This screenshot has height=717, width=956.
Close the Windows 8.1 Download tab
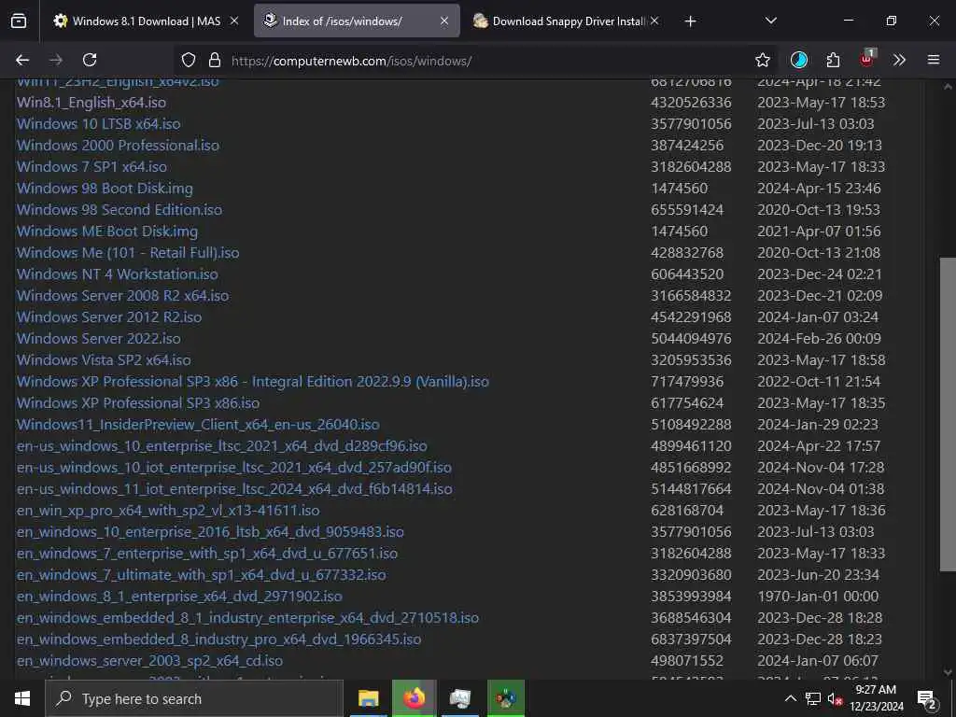tap(234, 21)
